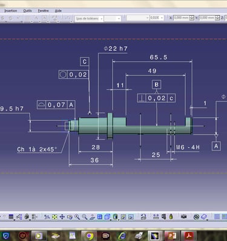Open Adobe Acrobat from the taskbar
This screenshot has height=241, width=227.
189,236
